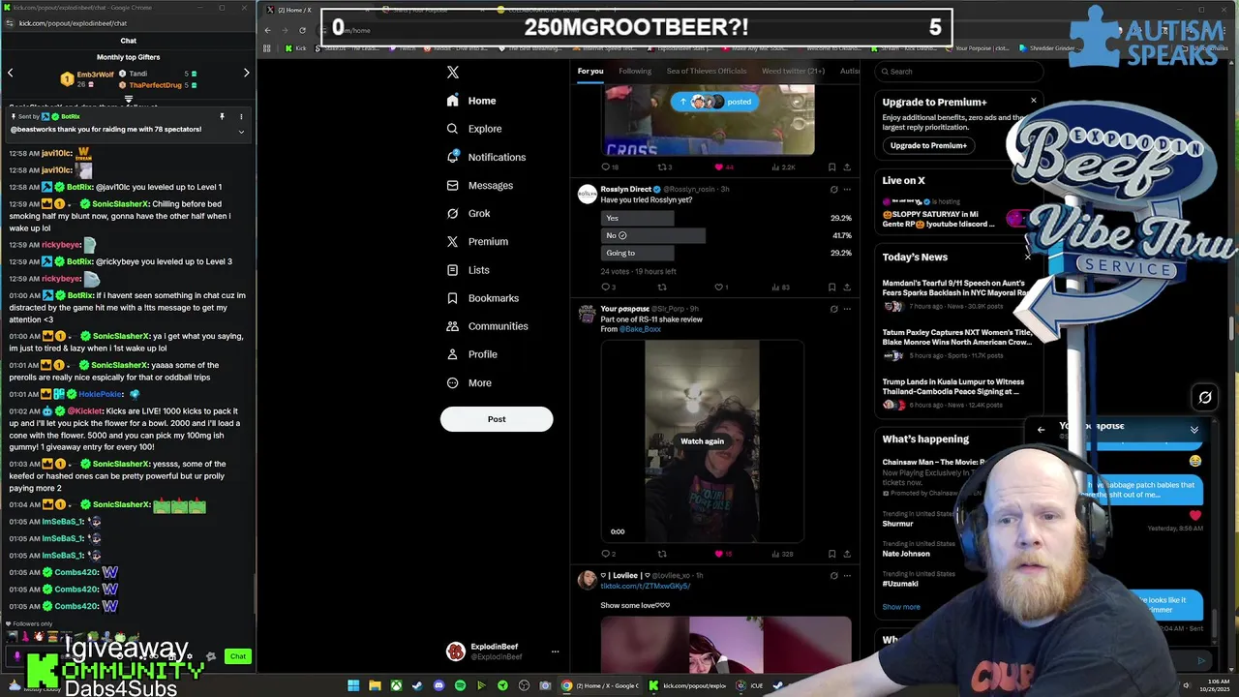Open the Nate Johnson trending topic
This screenshot has height=697, width=1239.
[x=906, y=554]
